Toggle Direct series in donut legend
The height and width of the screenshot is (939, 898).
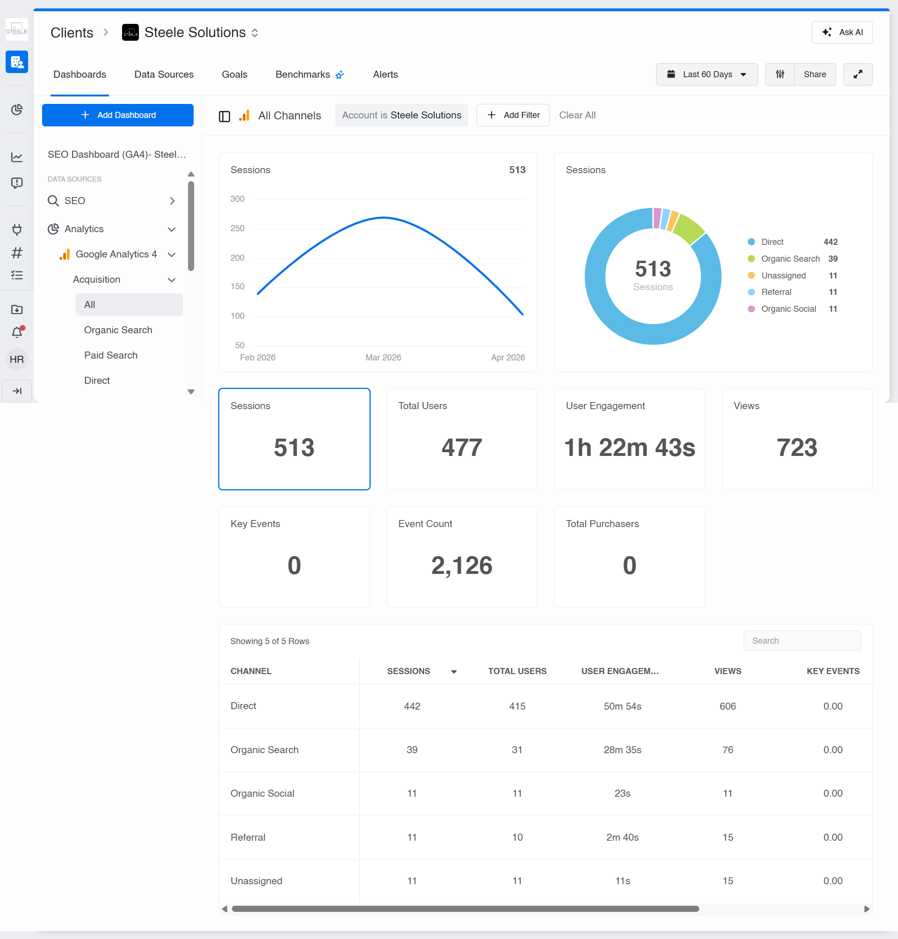(772, 242)
